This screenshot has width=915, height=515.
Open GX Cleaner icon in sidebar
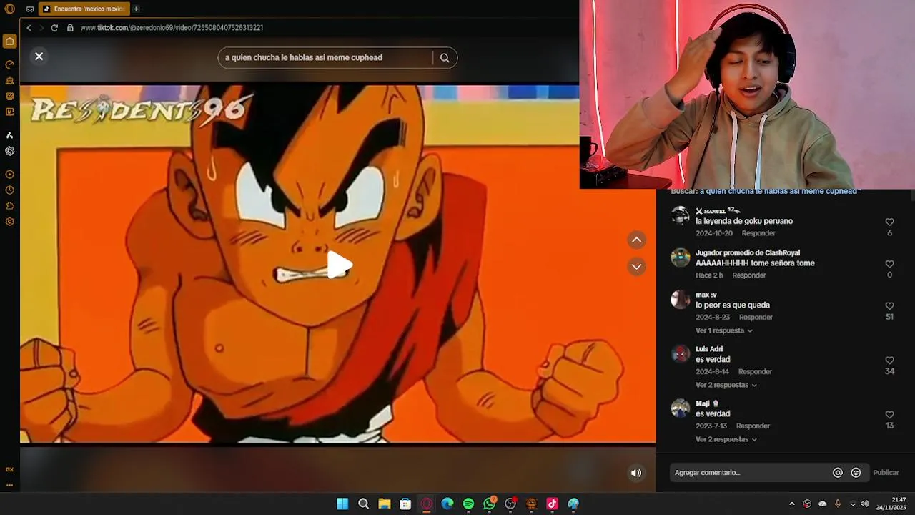click(x=10, y=80)
